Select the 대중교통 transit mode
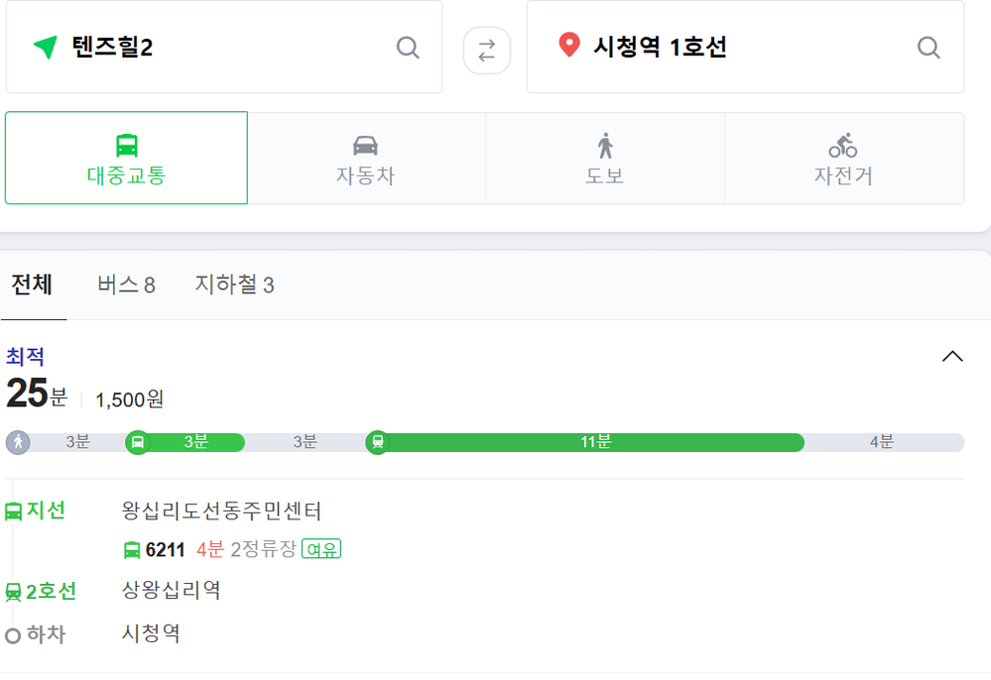This screenshot has width=991, height=680. [126, 158]
